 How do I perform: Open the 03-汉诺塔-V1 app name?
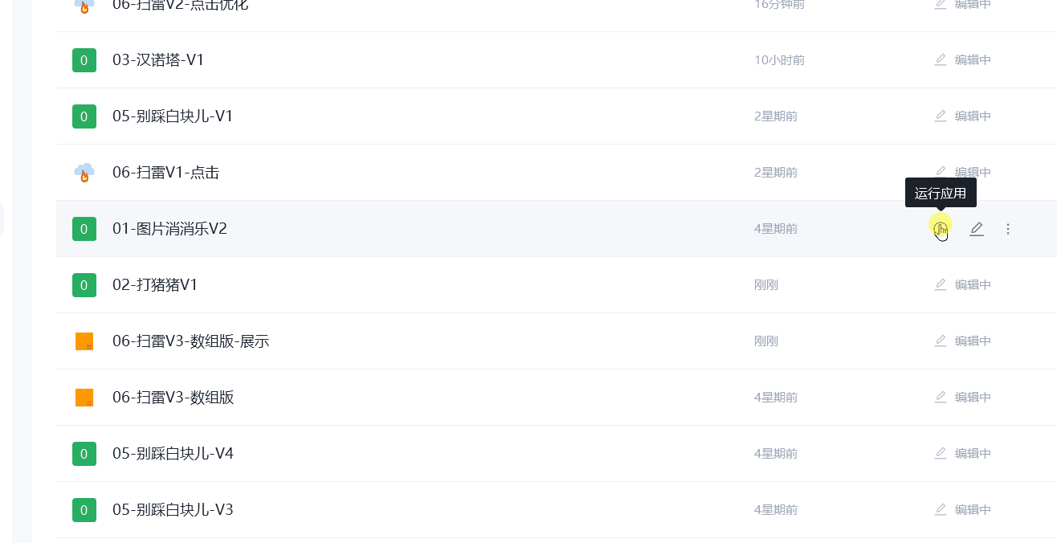(158, 60)
